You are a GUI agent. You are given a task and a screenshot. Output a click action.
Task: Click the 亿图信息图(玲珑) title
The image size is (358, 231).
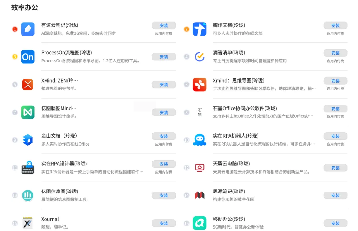point(60,192)
